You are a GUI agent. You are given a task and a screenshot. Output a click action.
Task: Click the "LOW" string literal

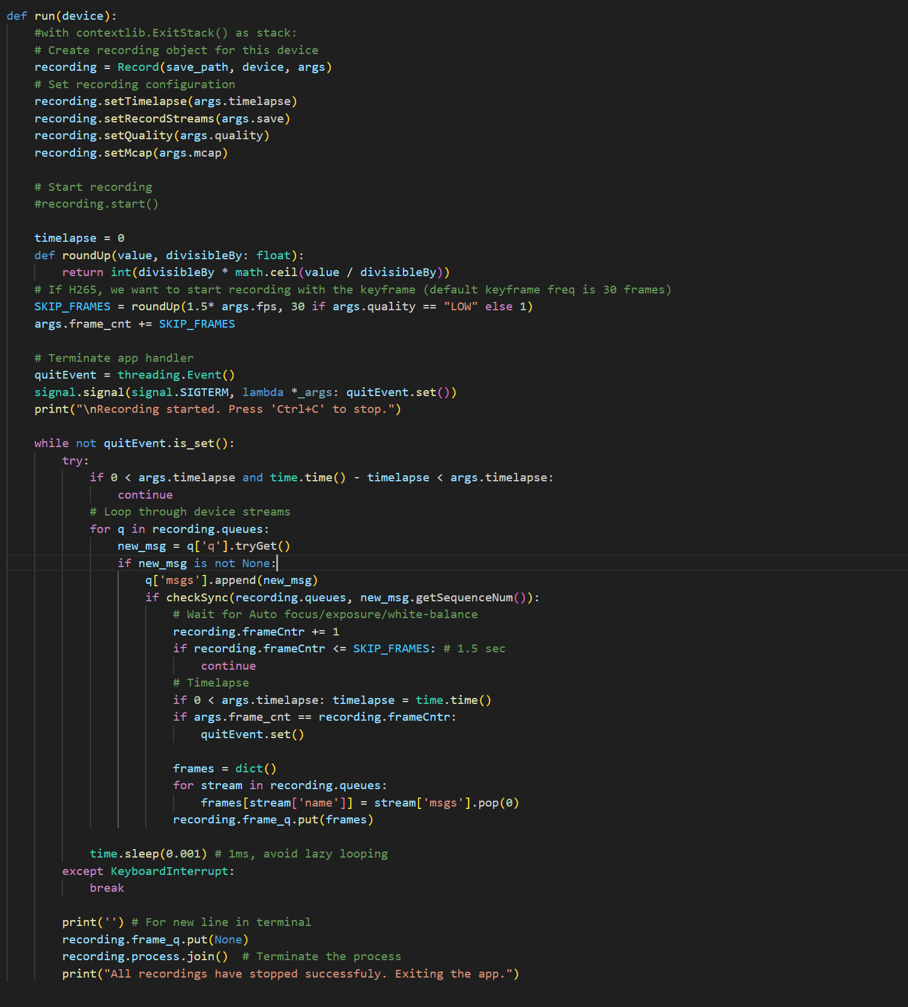461,307
